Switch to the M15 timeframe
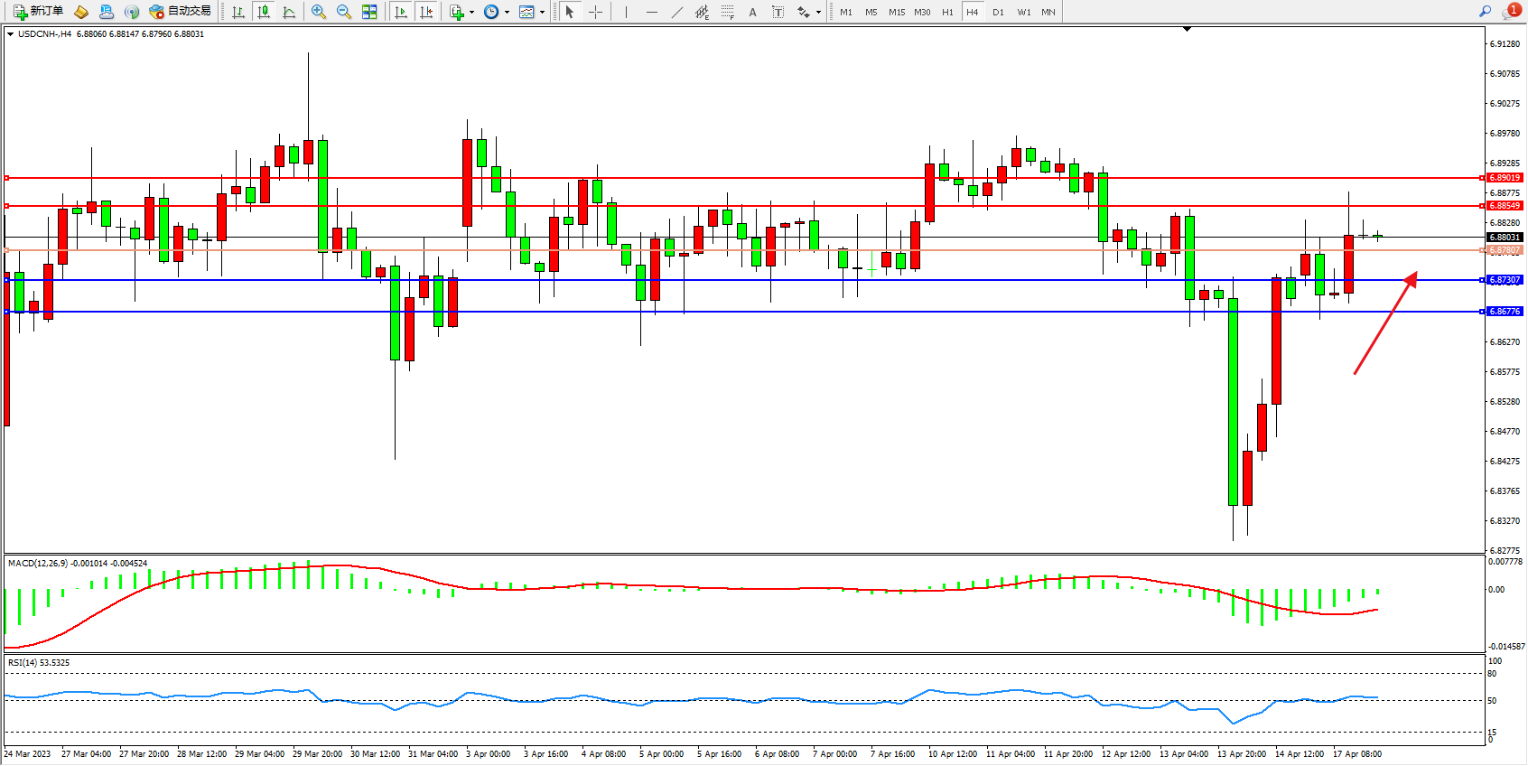 coord(897,12)
